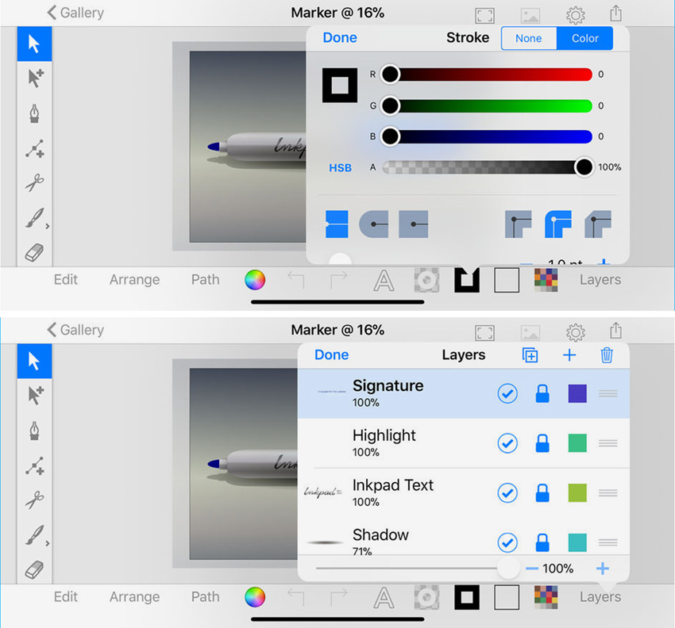Viewport: 675px width, 628px height.
Task: Click the alpha (A) transparency slider
Action: pyautogui.click(x=487, y=167)
